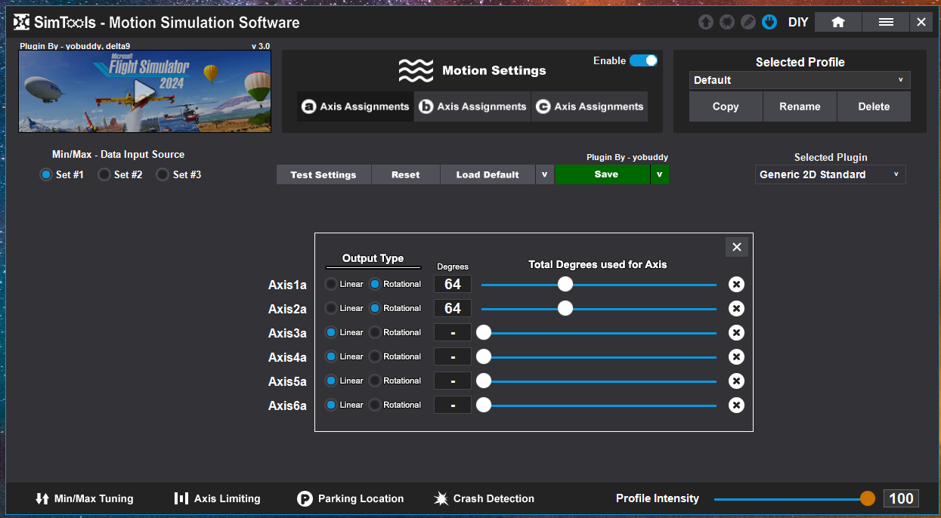Screen dimensions: 941x518
Task: Click the Test Settings button
Action: point(323,174)
